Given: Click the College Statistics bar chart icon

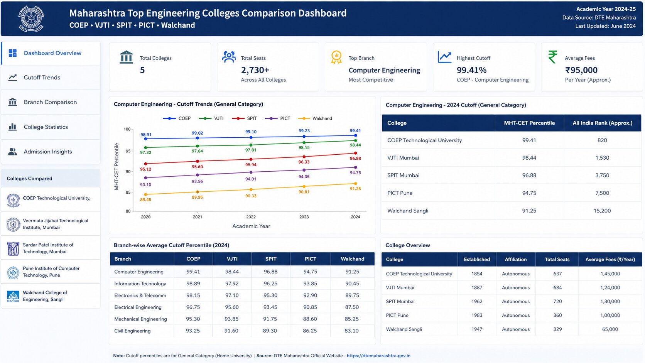Looking at the screenshot, I should [13, 127].
